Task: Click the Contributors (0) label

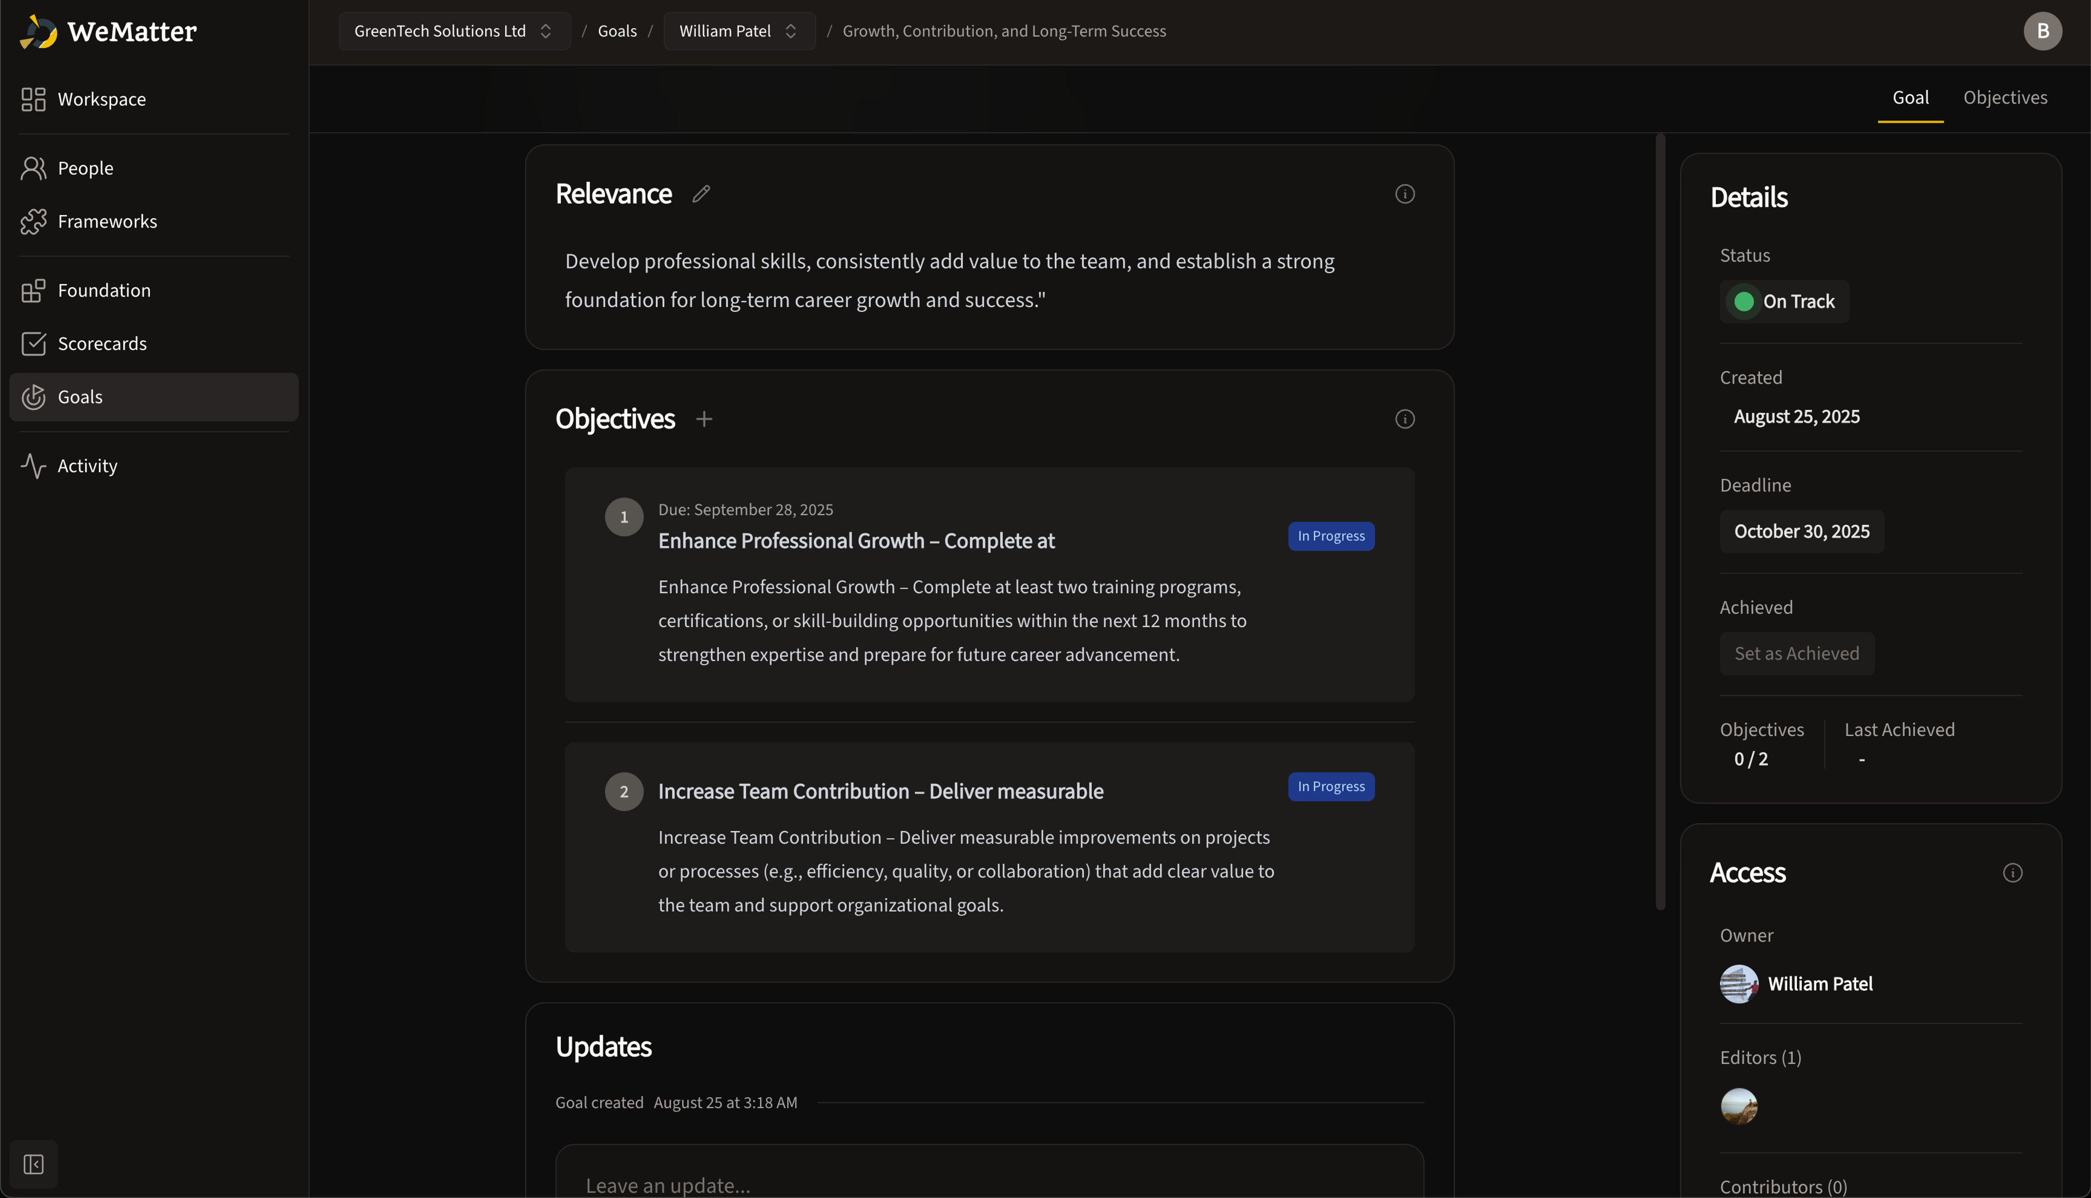Action: click(1783, 1187)
